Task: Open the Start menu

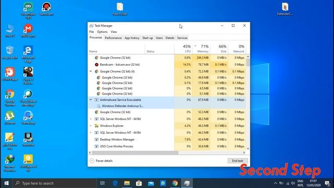Action: coord(6,183)
